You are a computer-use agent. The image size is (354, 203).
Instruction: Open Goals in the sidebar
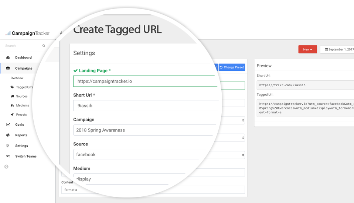(x=20, y=125)
